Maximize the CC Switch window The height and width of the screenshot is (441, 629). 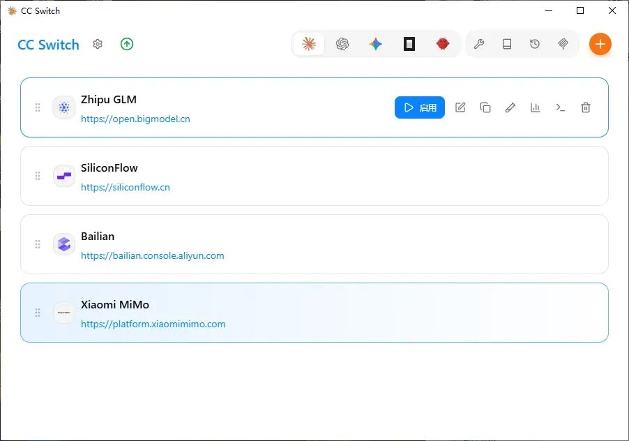pyautogui.click(x=580, y=11)
